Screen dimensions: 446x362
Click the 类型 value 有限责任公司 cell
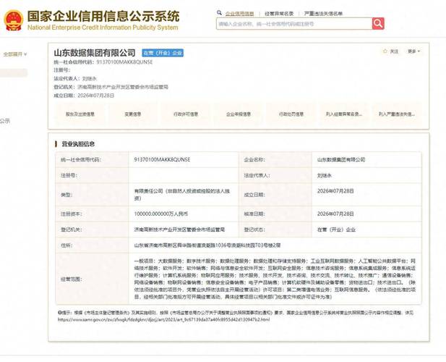(x=182, y=195)
